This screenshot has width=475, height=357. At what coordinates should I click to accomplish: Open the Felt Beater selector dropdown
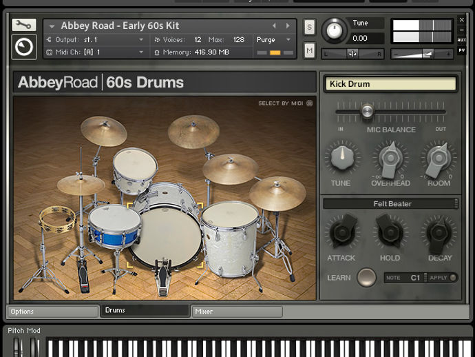tap(390, 204)
